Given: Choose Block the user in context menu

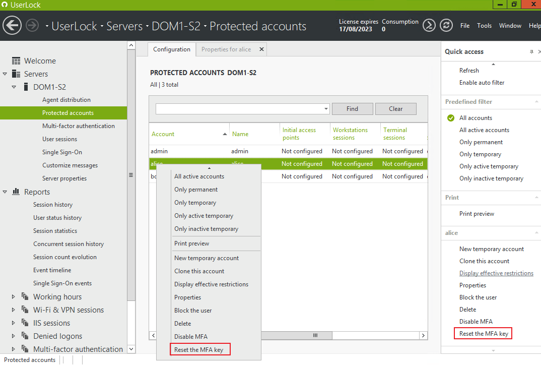Looking at the screenshot, I should pyautogui.click(x=193, y=311).
